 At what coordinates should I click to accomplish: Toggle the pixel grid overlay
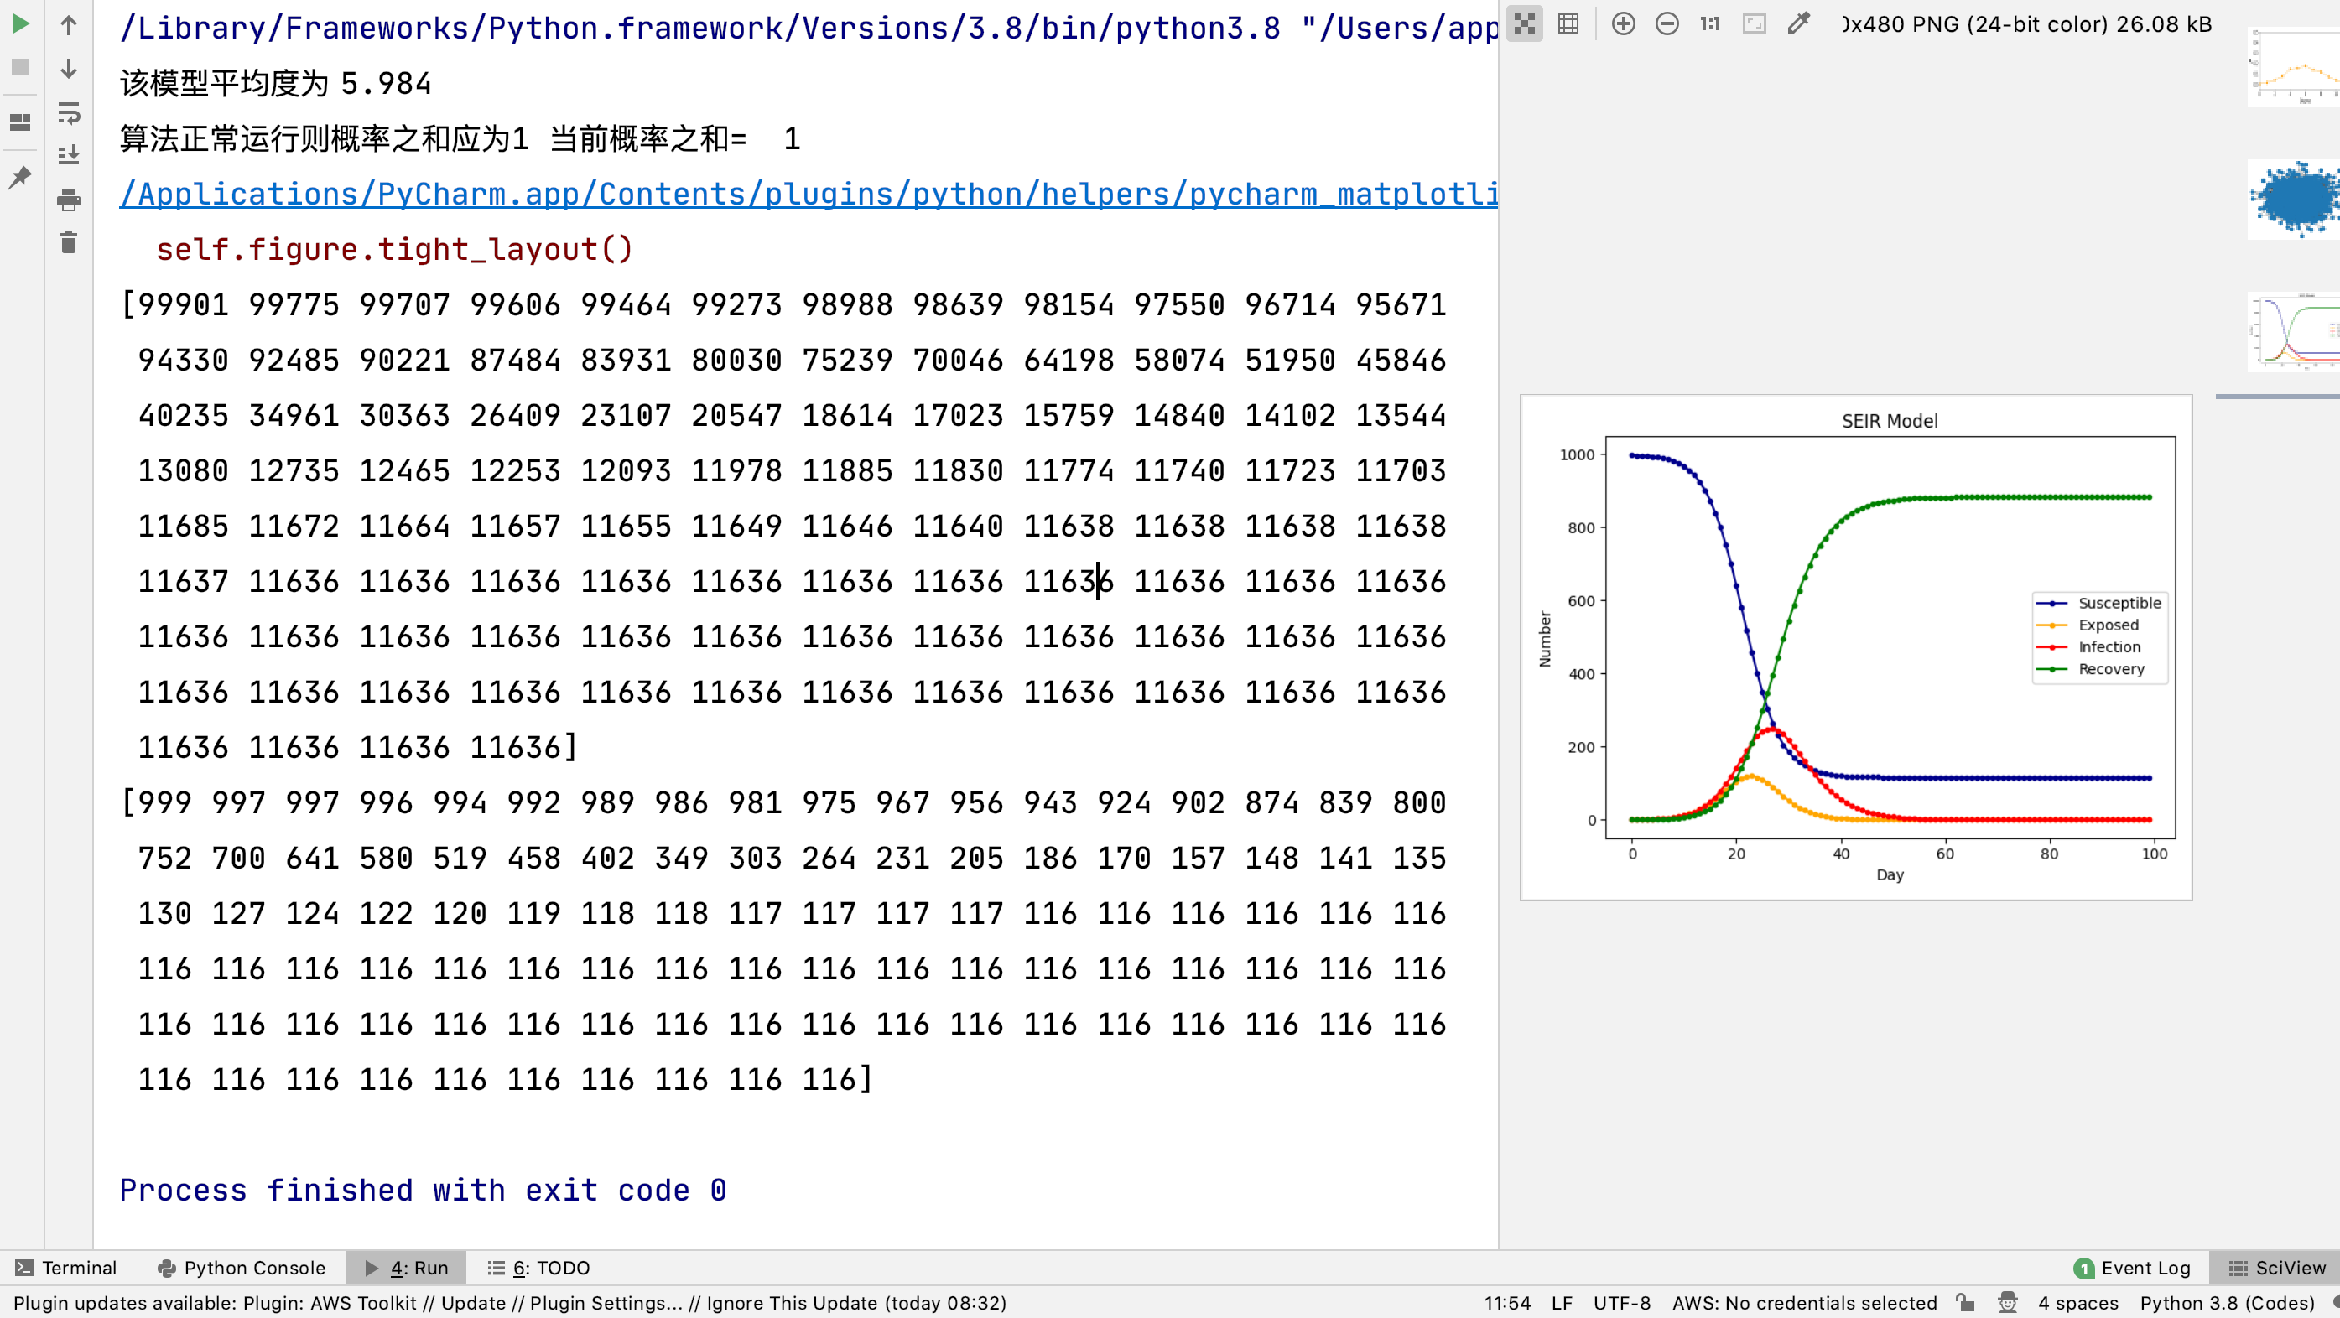[1568, 23]
